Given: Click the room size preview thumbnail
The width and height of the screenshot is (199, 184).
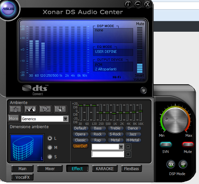Looking at the screenshot, I should pos(27,148).
